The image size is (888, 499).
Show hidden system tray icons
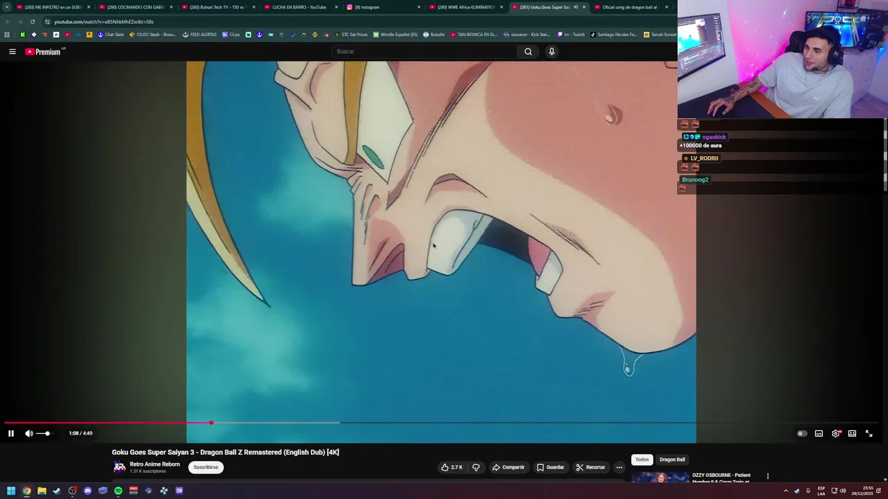(x=786, y=491)
